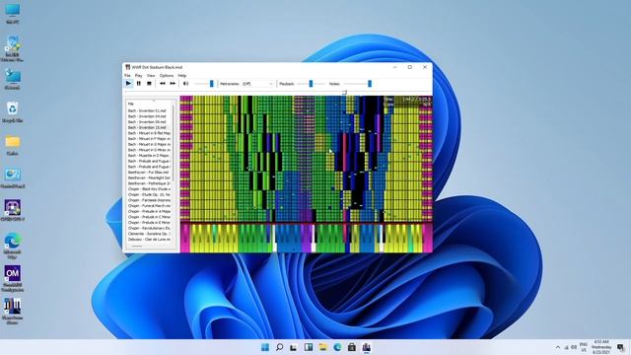Click the Play button in the toolbar
The image size is (631, 355).
128,83
